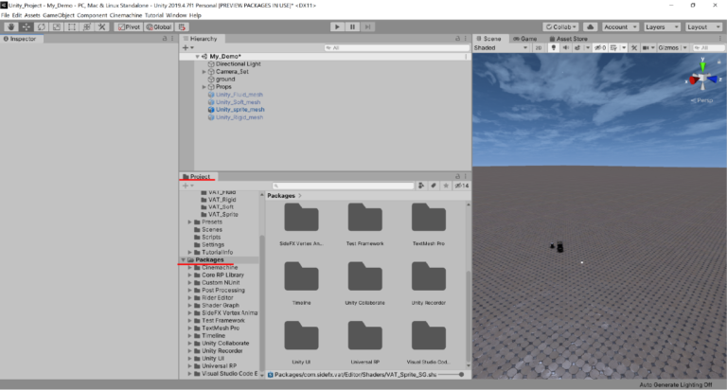
Task: Toggle hidden packages visibility count in Project
Action: tap(462, 186)
